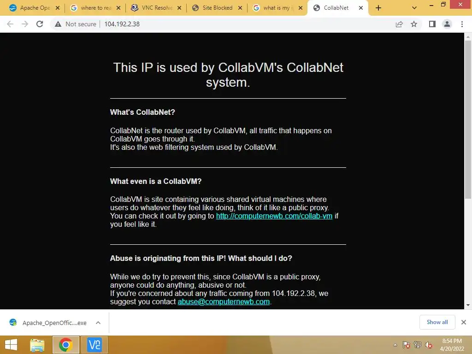
Task: Close the Apache OpenOffice tab
Action: pos(58,8)
